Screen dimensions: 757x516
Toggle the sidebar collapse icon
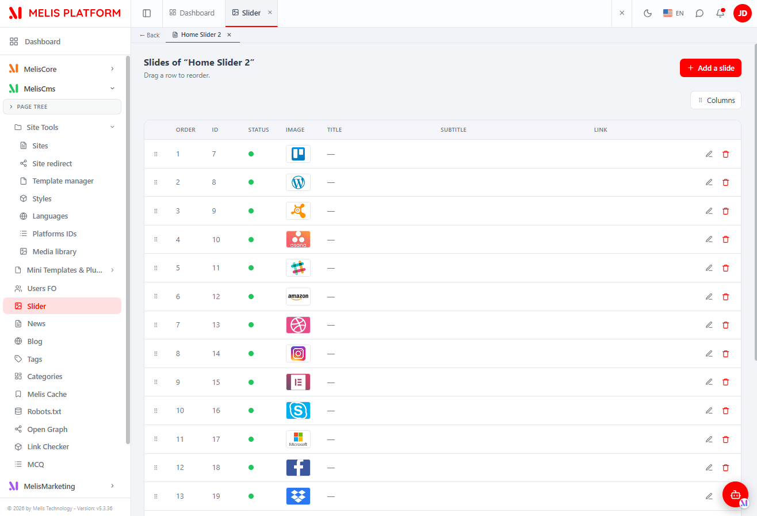coord(147,13)
